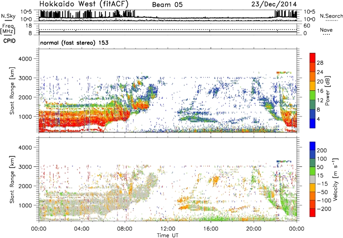The width and height of the screenshot is (343, 238).
Task: Click the 'Slant Range [km]' label on the velocity panel
Action: [x=12, y=180]
